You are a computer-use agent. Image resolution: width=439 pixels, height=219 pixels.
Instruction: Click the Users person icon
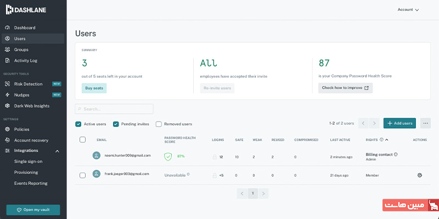point(8,38)
